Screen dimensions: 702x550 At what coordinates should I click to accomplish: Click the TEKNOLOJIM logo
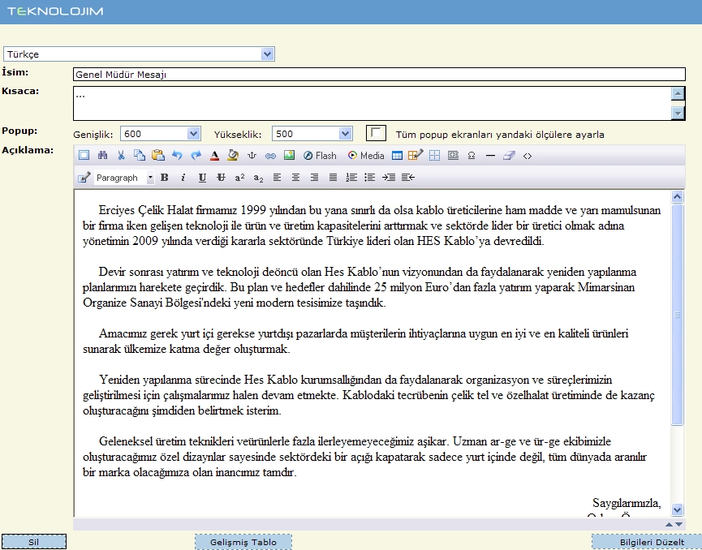(55, 11)
